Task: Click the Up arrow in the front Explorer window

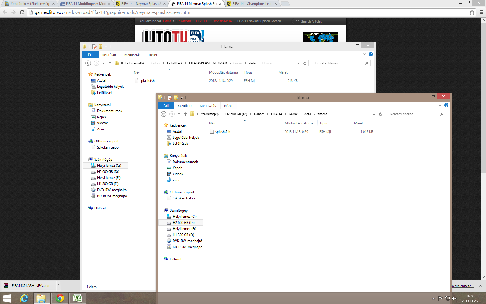Action: click(x=185, y=114)
